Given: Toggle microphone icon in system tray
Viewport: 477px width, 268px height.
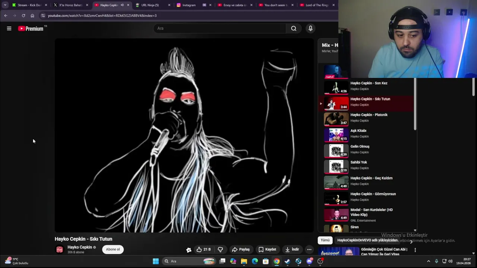Looking at the screenshot, I should coord(436,261).
